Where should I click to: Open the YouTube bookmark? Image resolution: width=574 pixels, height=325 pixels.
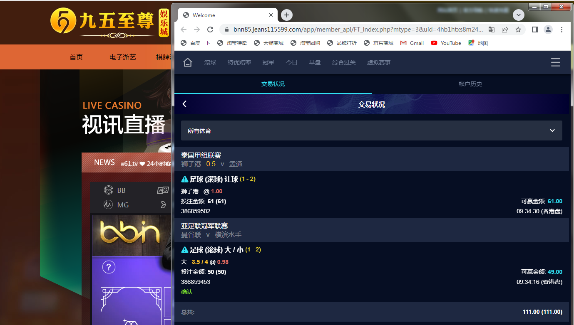[x=446, y=43]
